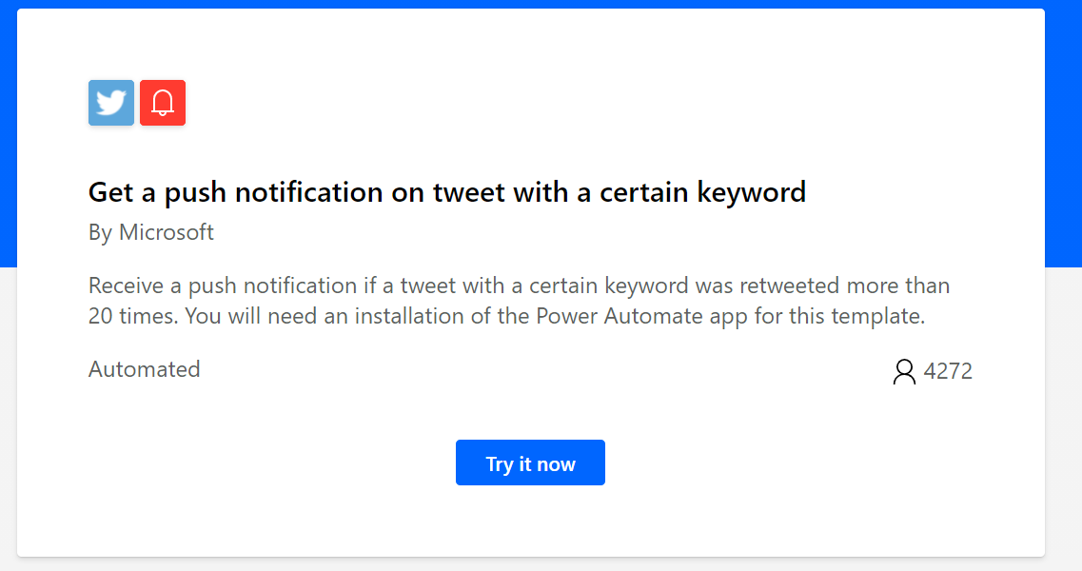Click the word Microsoft in the byline
Image resolution: width=1082 pixels, height=571 pixels.
click(167, 232)
